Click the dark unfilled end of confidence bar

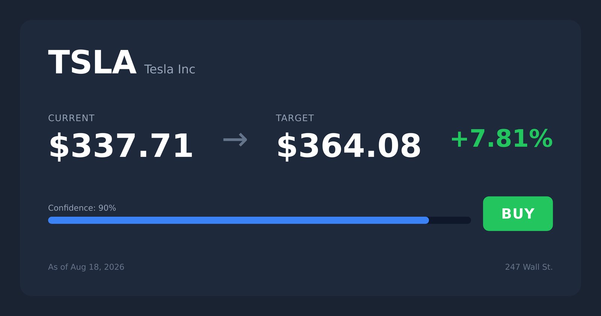[450, 220]
